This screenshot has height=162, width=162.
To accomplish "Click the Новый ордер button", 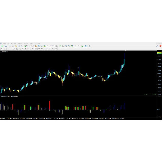I will (29, 46).
